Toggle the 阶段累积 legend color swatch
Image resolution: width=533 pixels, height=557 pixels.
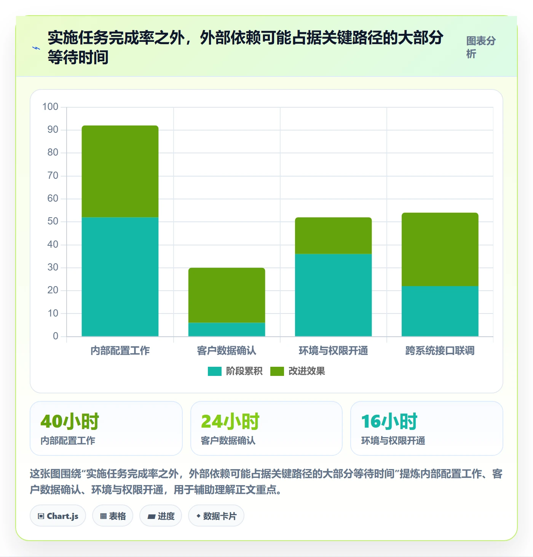[x=214, y=371]
